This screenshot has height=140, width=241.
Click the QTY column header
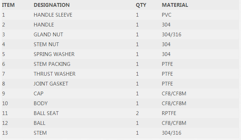pyautogui.click(x=141, y=5)
